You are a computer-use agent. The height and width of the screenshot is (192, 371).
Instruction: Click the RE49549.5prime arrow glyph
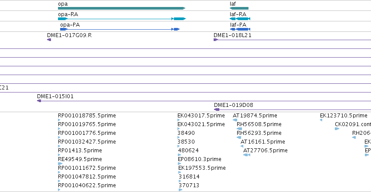point(60,164)
